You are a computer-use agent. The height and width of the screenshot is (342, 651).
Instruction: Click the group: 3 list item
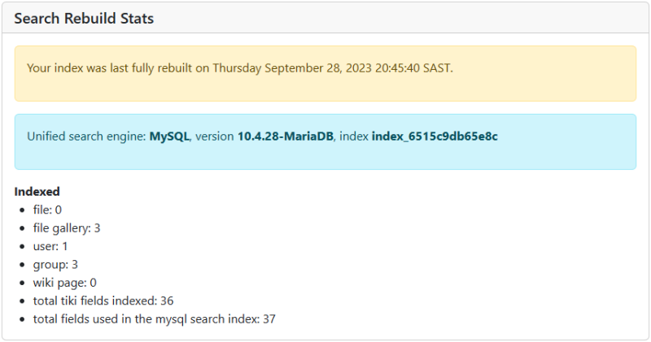[55, 265]
